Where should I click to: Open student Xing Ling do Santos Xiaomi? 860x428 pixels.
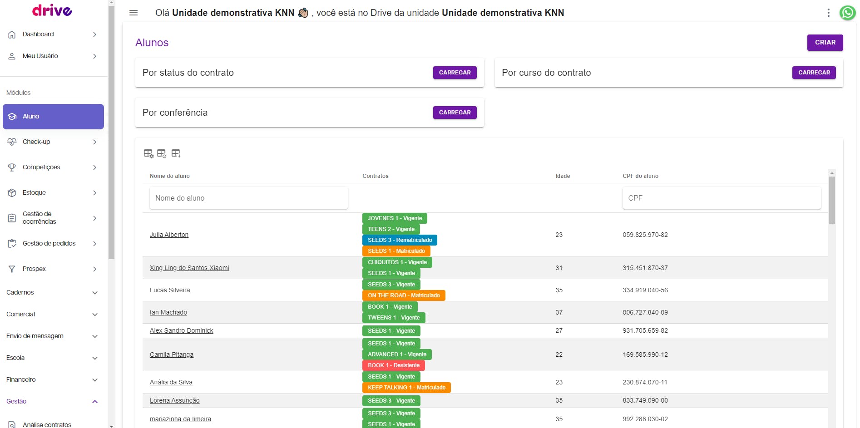point(189,268)
